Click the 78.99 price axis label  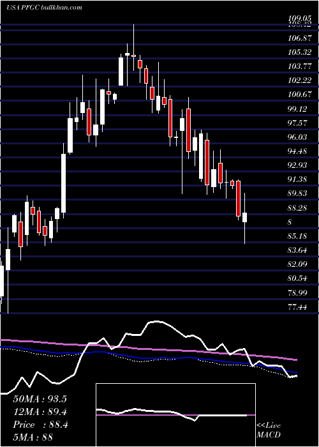click(x=298, y=292)
